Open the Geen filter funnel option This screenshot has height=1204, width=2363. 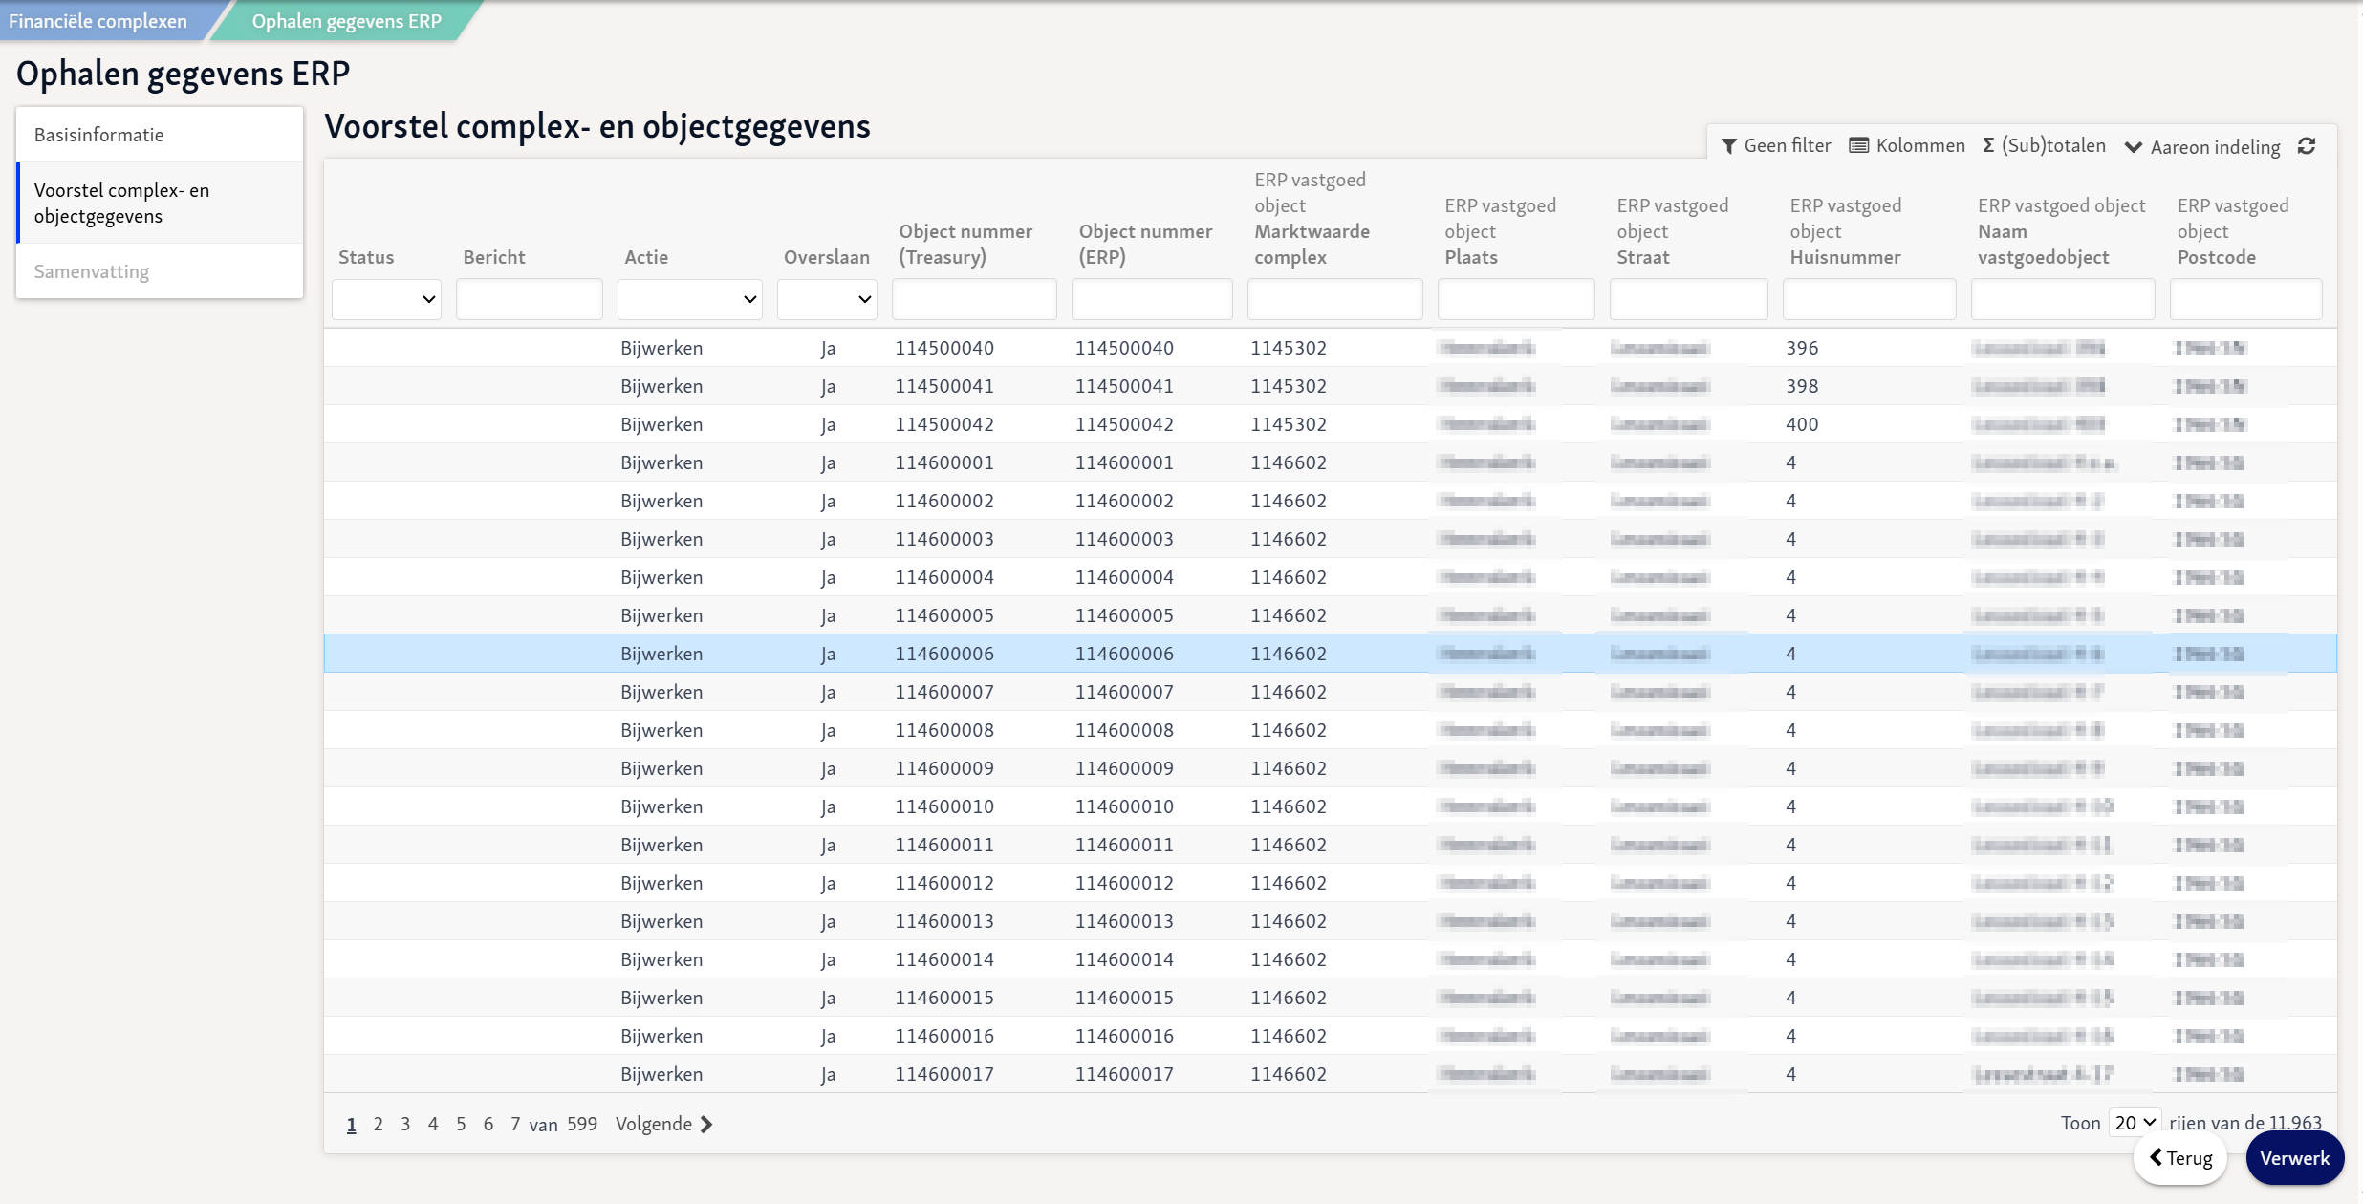1776,145
